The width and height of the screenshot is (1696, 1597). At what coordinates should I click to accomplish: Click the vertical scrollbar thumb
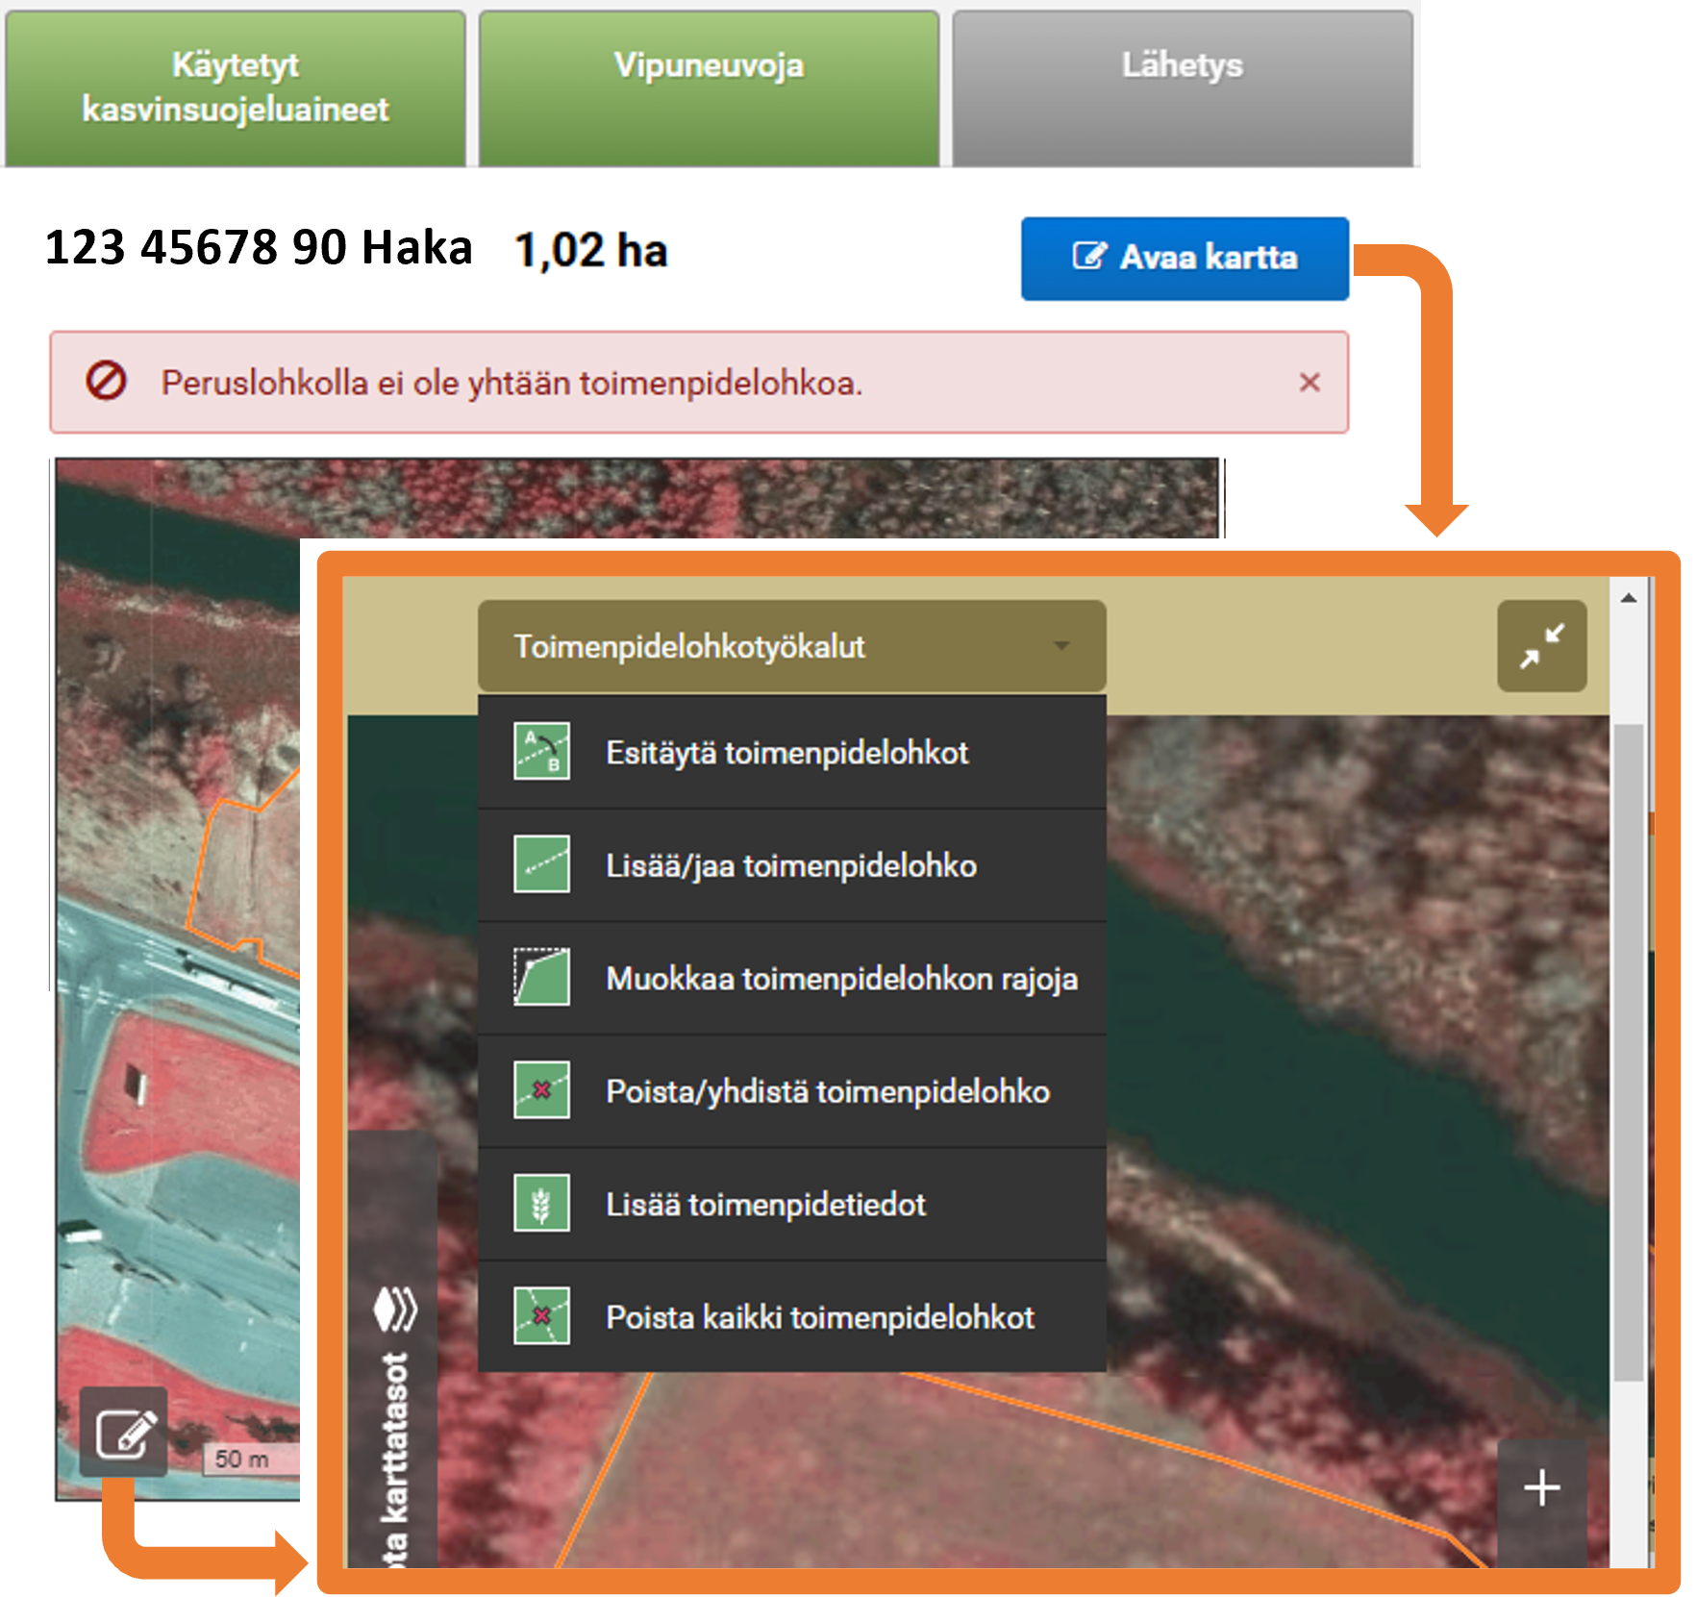click(1629, 1048)
